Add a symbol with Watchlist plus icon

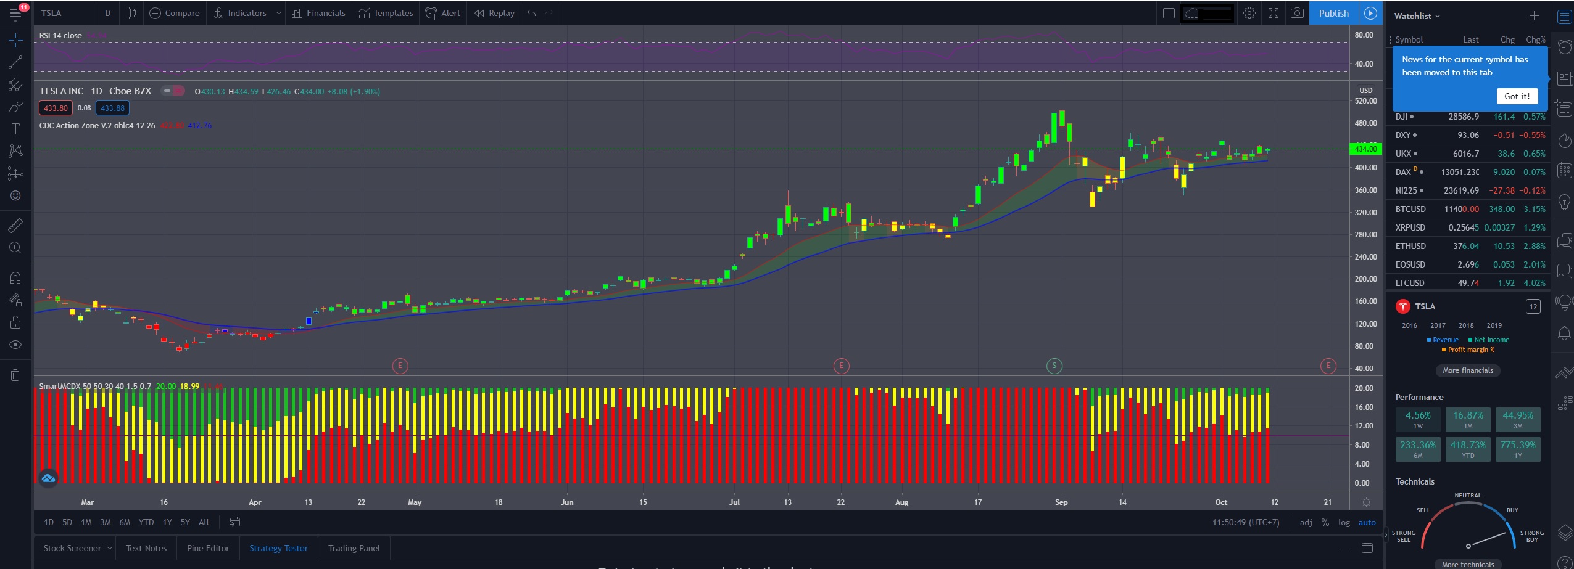1534,16
